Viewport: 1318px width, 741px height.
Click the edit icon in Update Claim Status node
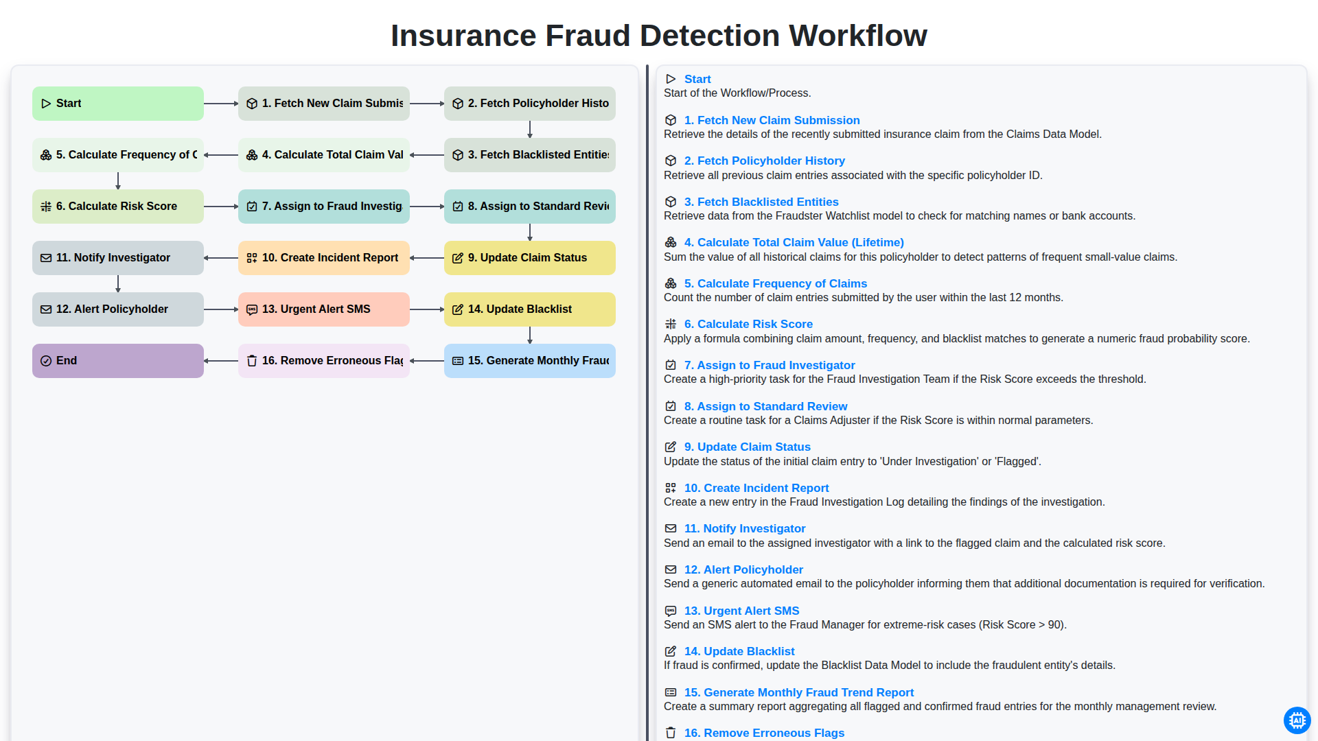pyautogui.click(x=458, y=258)
